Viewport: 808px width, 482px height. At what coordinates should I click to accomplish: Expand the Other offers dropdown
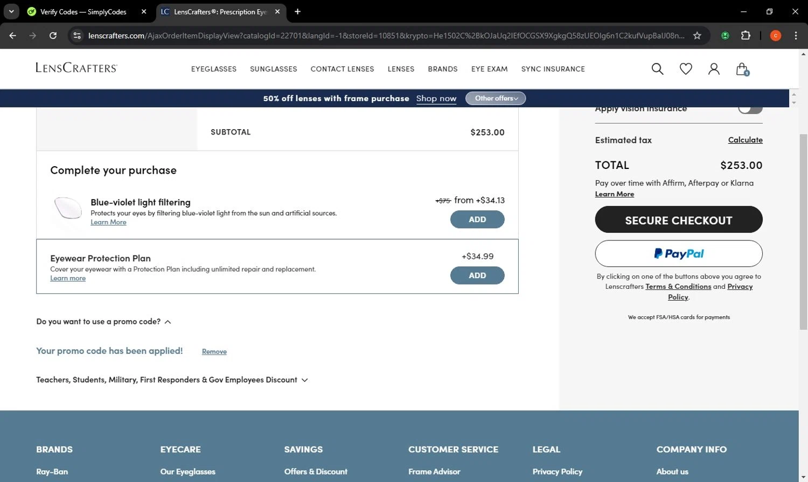point(496,98)
